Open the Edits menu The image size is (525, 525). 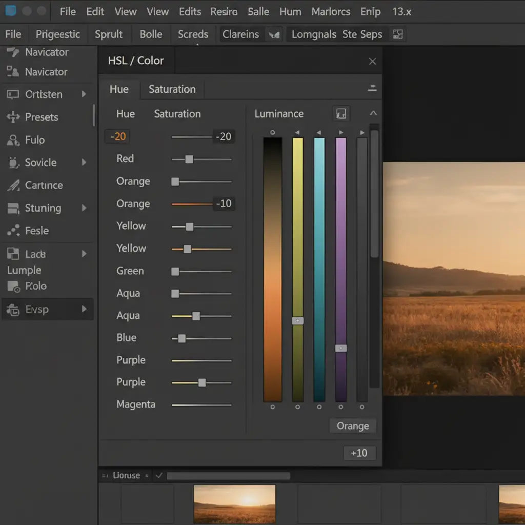[x=190, y=12]
